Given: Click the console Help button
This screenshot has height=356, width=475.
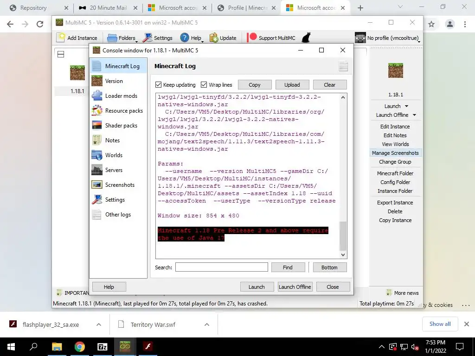Looking at the screenshot, I should coord(109,286).
